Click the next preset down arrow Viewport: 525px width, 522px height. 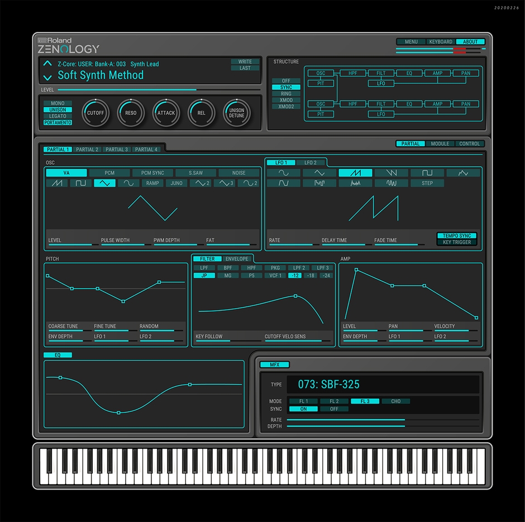pos(47,78)
